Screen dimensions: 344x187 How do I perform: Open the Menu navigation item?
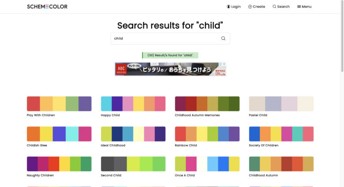[x=304, y=7]
